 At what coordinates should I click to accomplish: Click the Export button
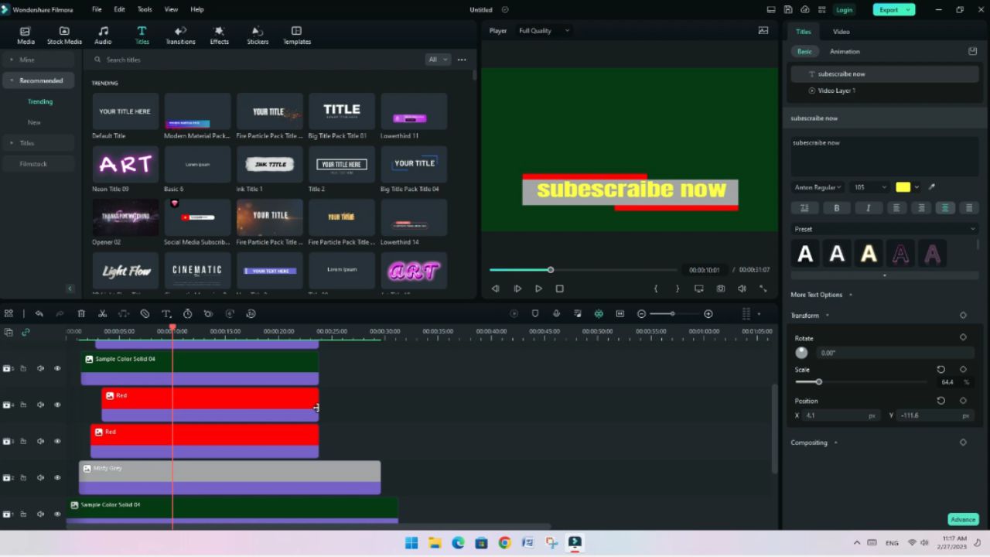pos(893,9)
